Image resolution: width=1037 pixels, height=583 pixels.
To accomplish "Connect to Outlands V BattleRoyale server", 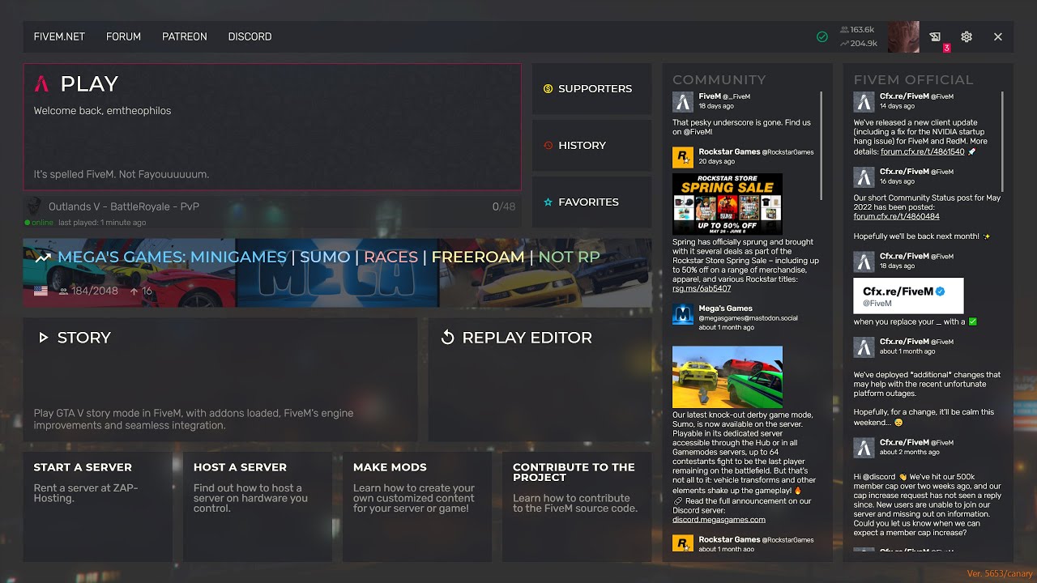I will [x=272, y=212].
